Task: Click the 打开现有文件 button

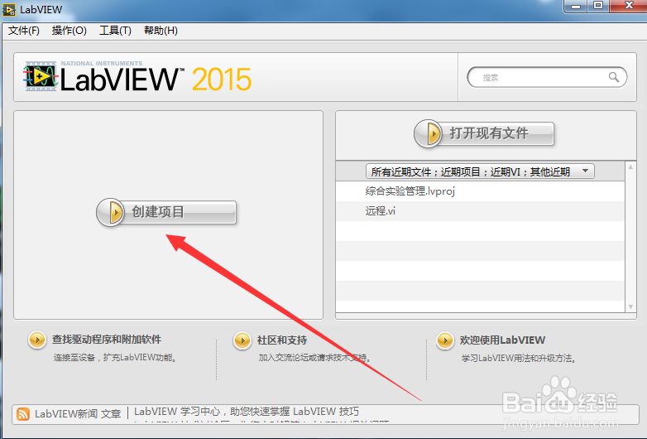Action: 484,133
